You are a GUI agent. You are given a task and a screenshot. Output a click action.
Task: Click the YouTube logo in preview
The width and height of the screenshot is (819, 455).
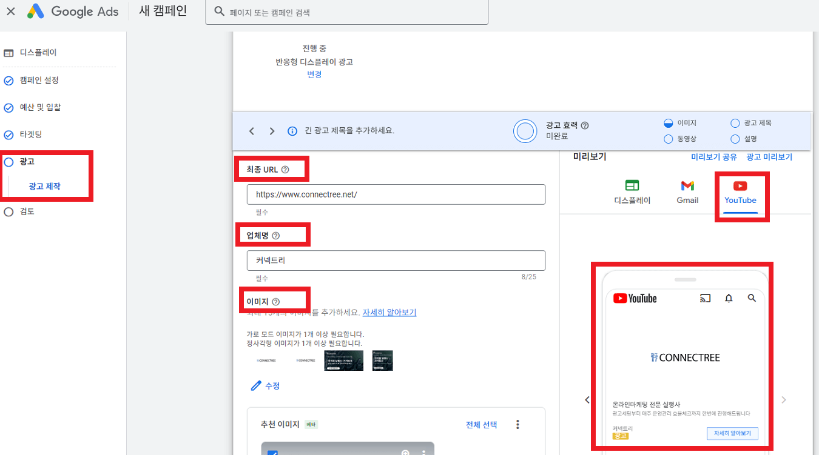(x=635, y=298)
